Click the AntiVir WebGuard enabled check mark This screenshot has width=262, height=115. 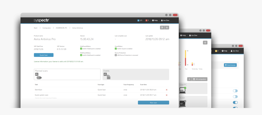(x=81, y=49)
